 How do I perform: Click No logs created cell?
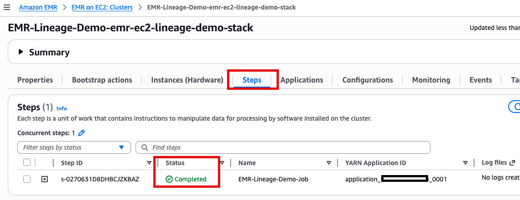point(501,178)
